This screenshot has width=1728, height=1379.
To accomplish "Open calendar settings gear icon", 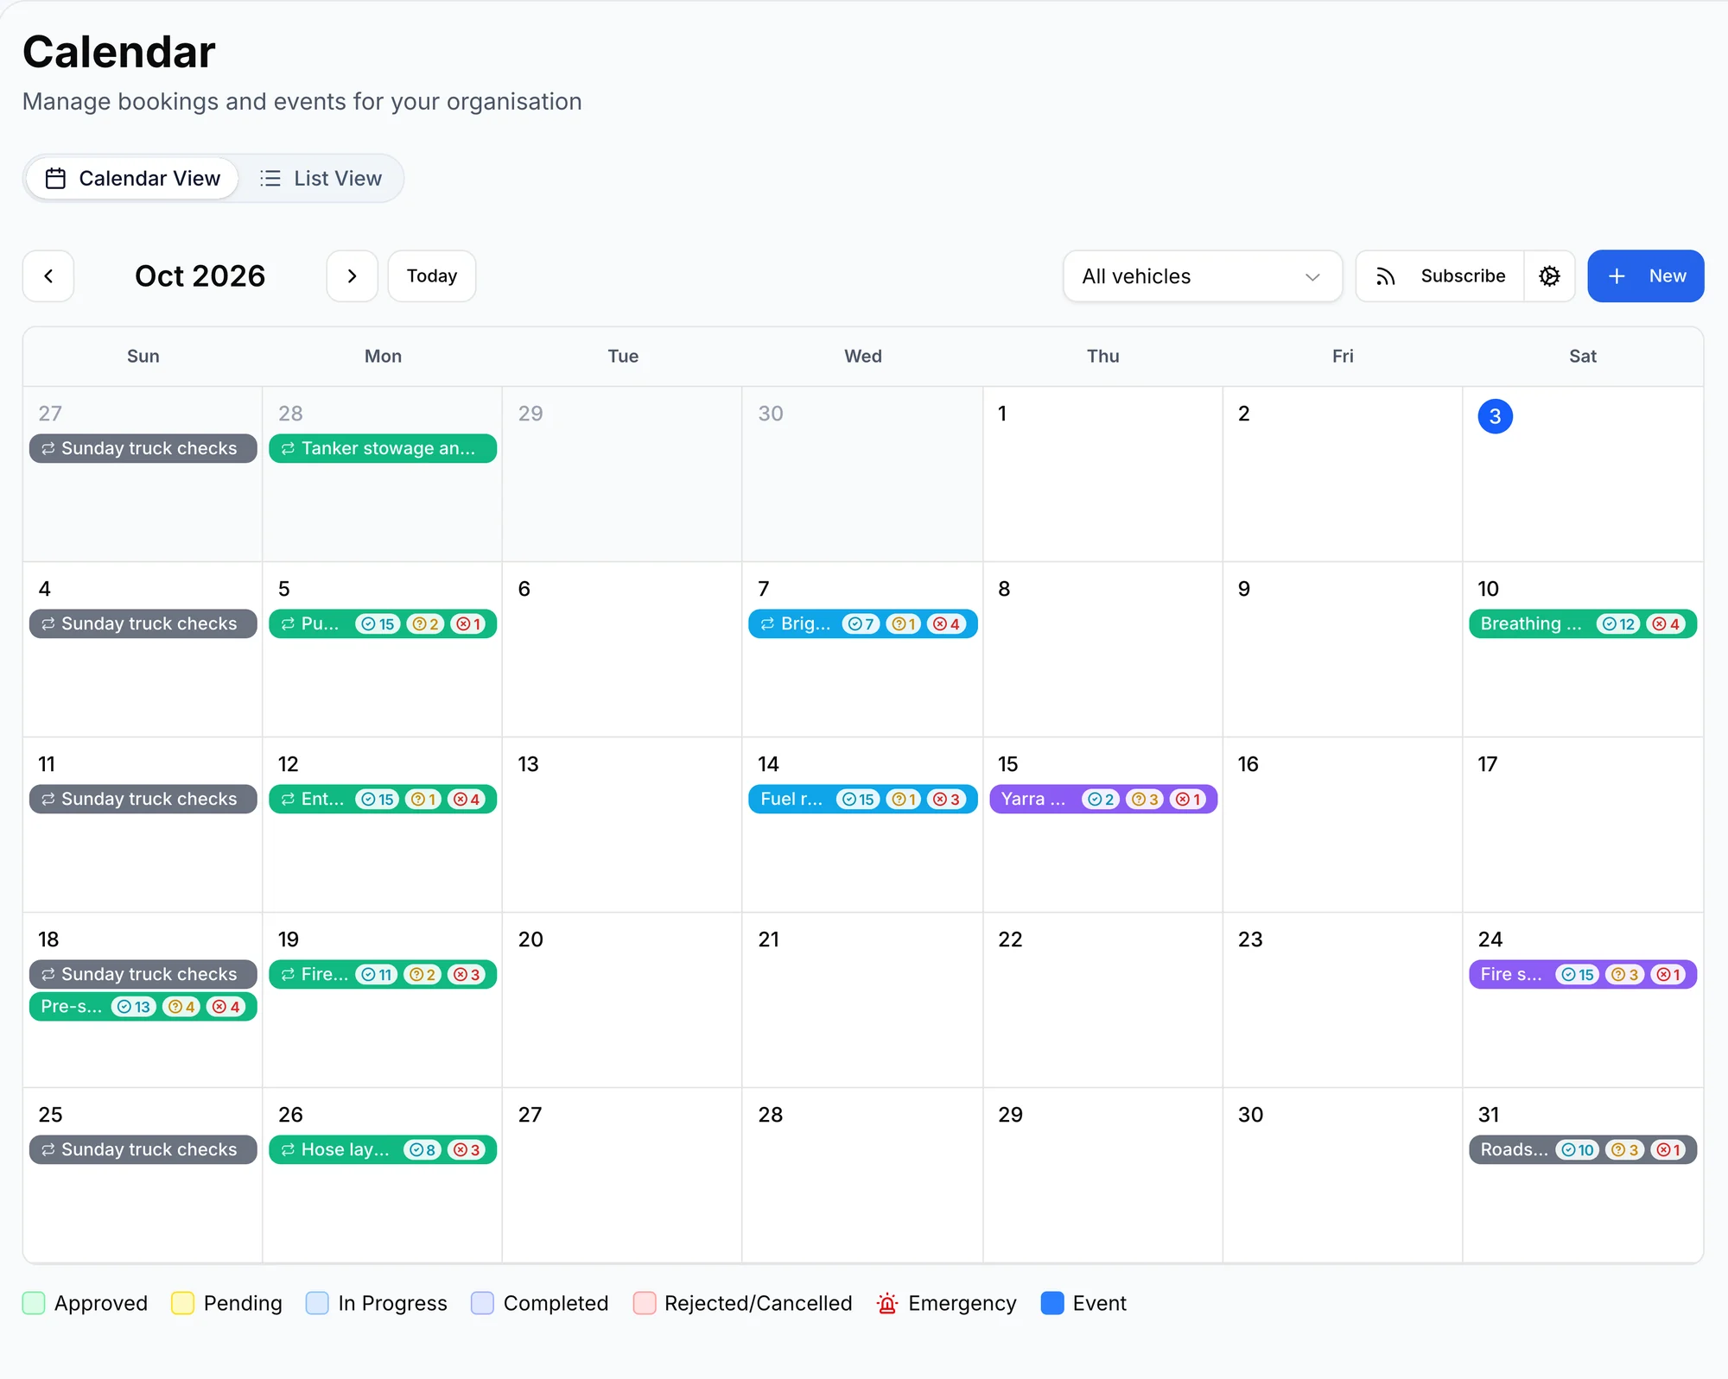I will coord(1549,276).
